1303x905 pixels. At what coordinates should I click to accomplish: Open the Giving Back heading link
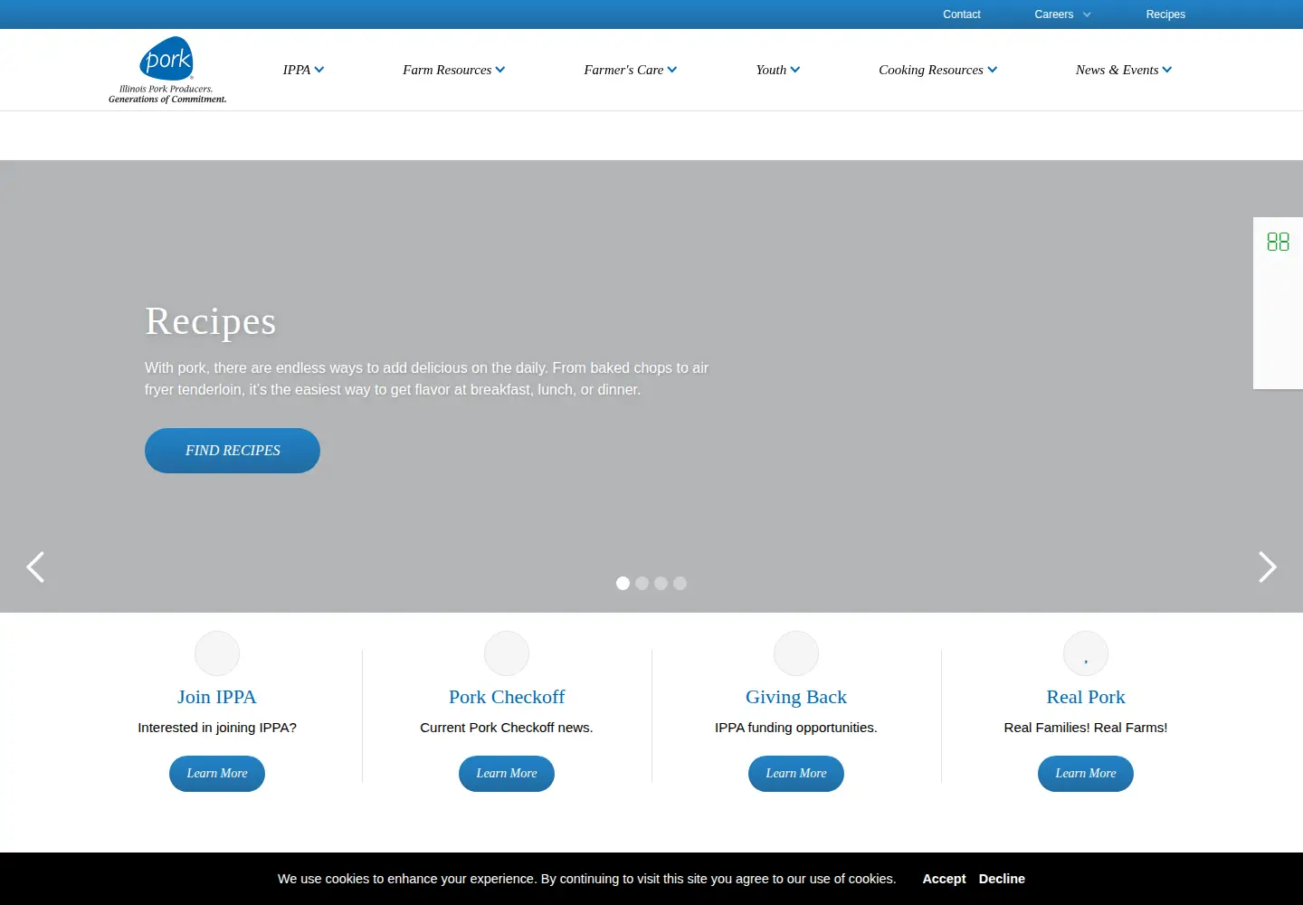point(796,697)
